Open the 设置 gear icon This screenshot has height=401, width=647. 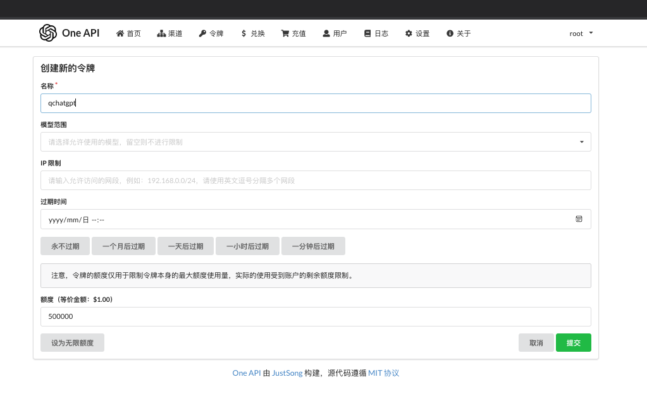click(x=407, y=33)
